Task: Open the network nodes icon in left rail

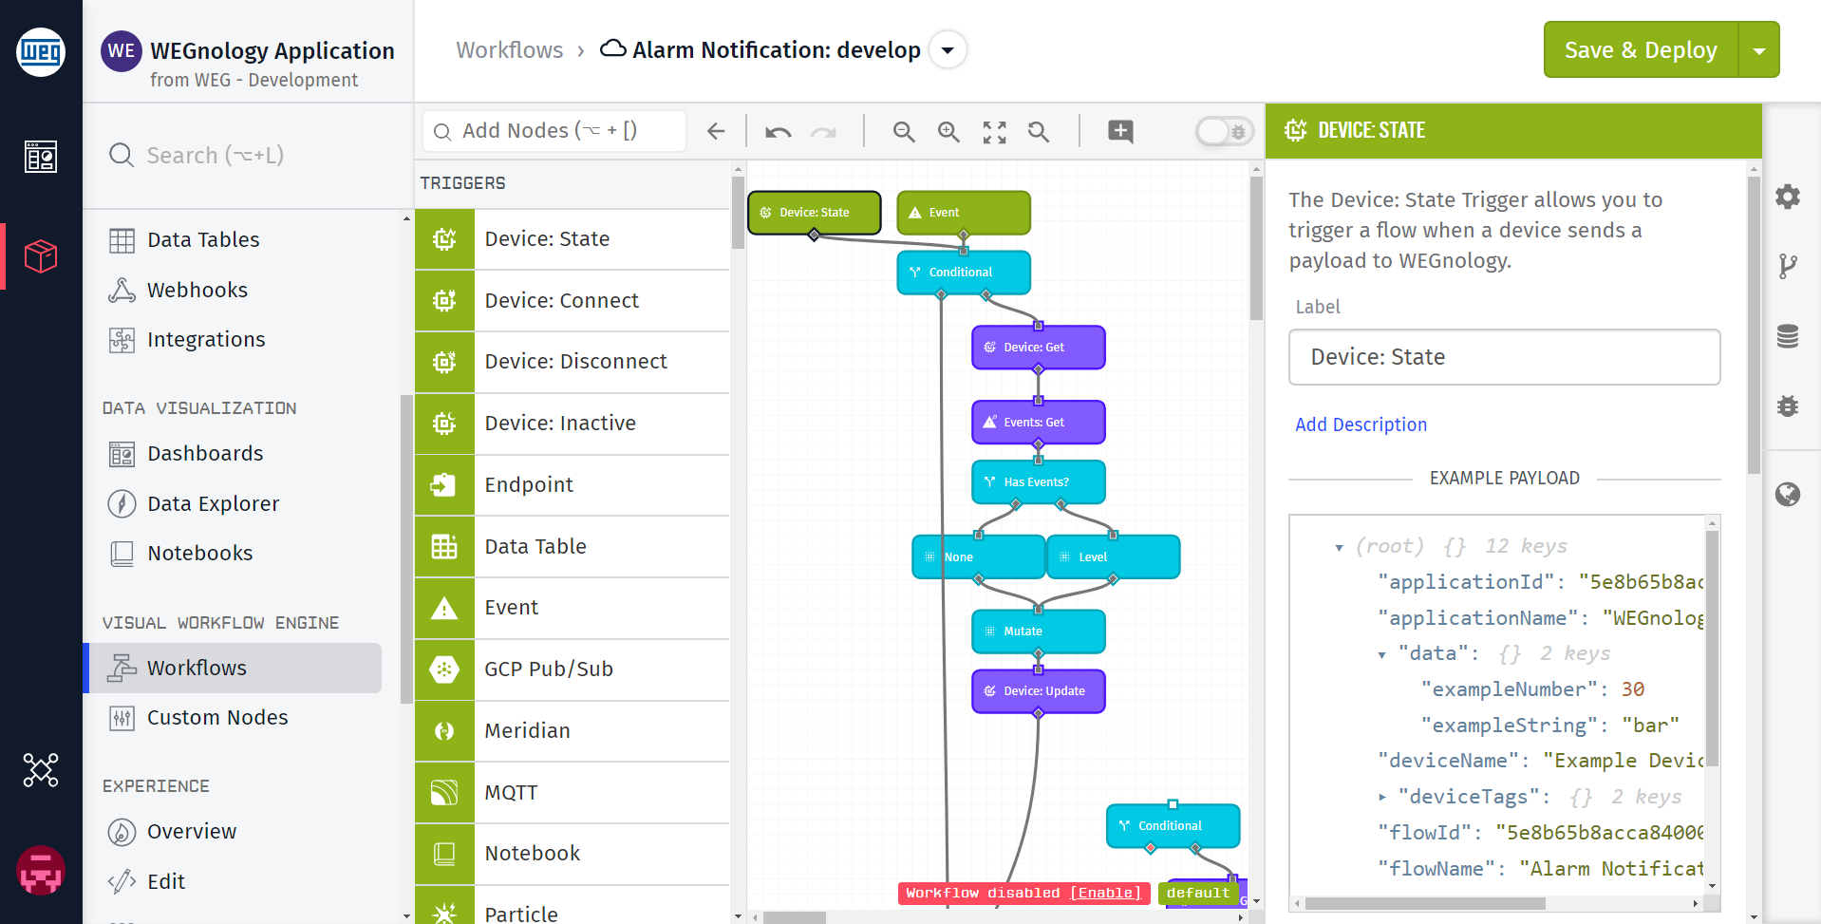Action: (x=41, y=770)
